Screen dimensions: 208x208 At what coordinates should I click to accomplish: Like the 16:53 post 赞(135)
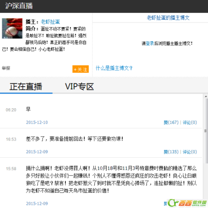click(171, 152)
